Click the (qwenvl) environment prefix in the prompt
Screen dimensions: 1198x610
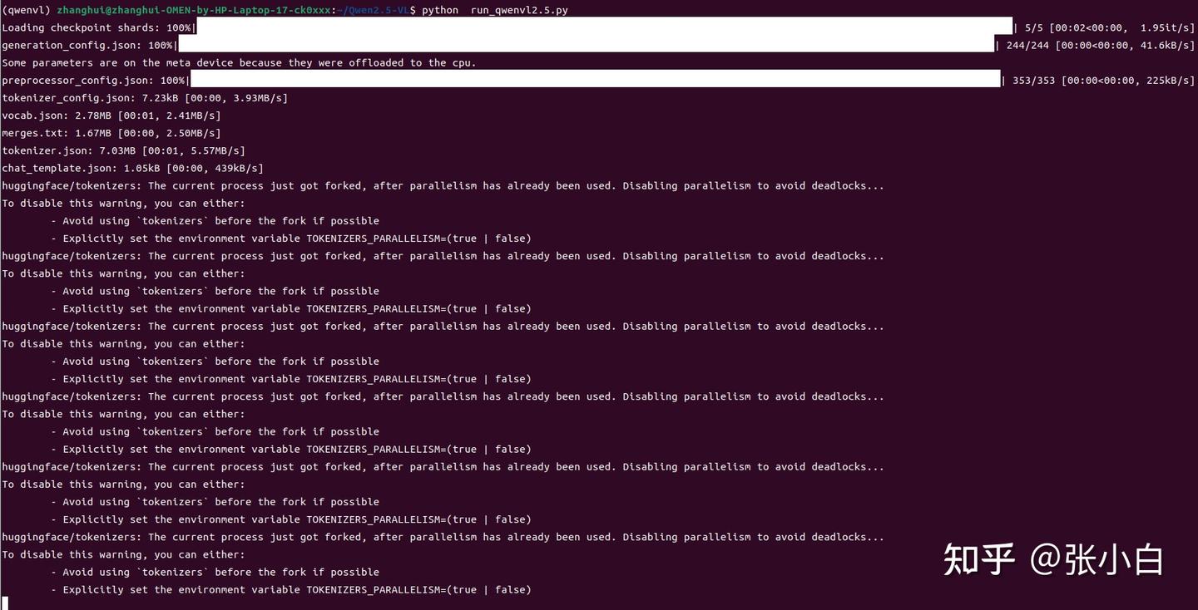click(26, 10)
